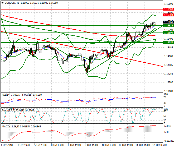Click the RSI scale value 70
The height and width of the screenshot is (148, 174).
(165, 97)
